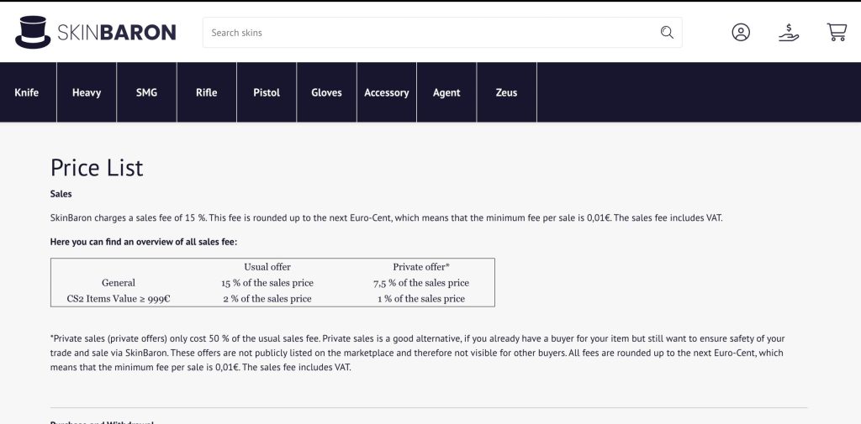Open the sell skins hand-dollar icon
This screenshot has height=424, width=861.
click(788, 33)
